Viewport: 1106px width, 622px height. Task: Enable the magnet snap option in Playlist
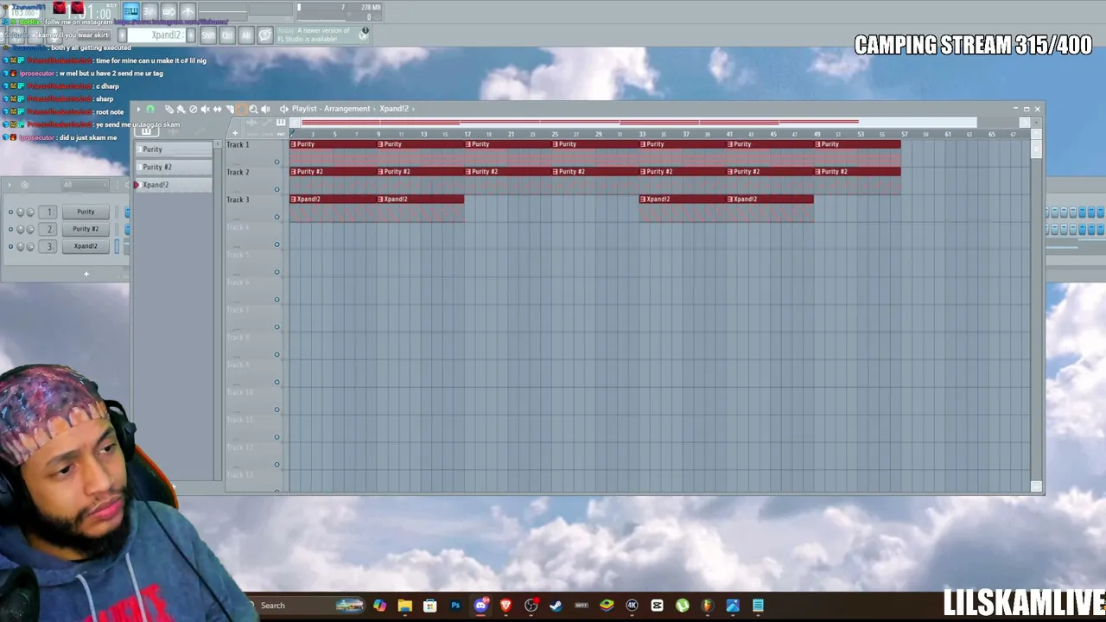click(150, 109)
